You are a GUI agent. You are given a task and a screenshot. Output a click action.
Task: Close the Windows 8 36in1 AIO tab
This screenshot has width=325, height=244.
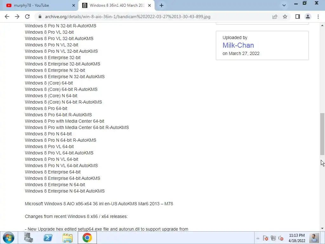pos(149,5)
